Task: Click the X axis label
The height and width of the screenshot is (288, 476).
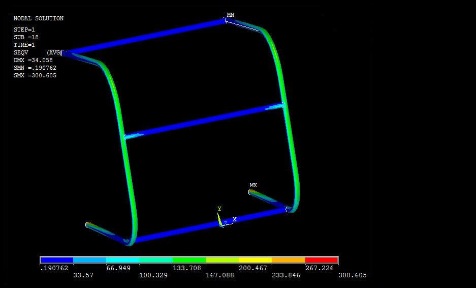Action: (x=234, y=219)
